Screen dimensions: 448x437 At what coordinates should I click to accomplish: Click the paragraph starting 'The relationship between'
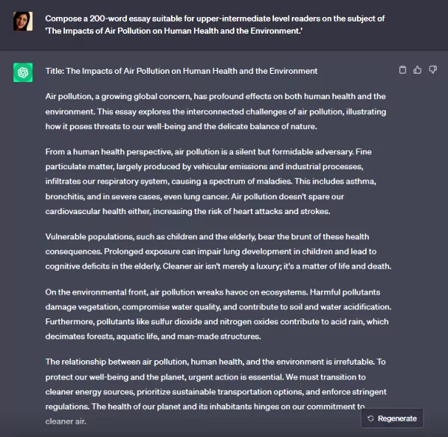click(216, 392)
